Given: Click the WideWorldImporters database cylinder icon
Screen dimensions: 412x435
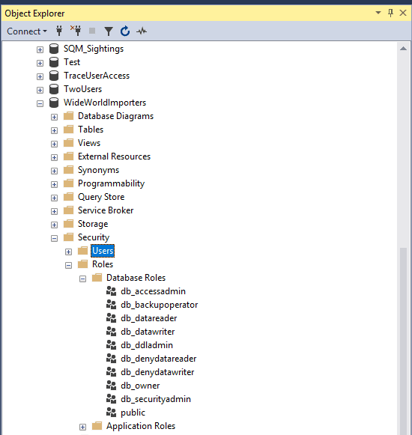Looking at the screenshot, I should (54, 103).
